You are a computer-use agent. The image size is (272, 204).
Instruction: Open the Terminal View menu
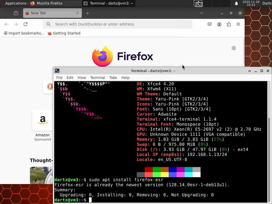82,78
